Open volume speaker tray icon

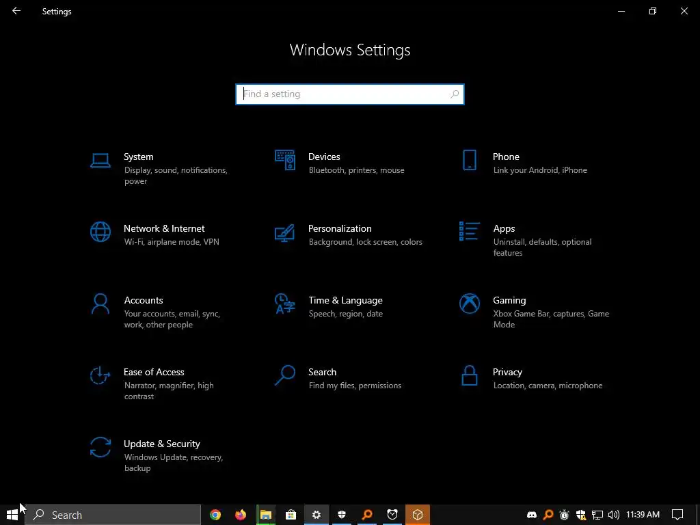(x=614, y=515)
